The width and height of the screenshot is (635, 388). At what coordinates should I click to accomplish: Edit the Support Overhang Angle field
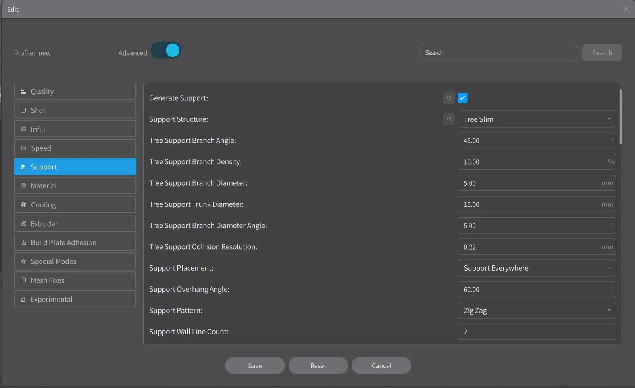(x=537, y=289)
